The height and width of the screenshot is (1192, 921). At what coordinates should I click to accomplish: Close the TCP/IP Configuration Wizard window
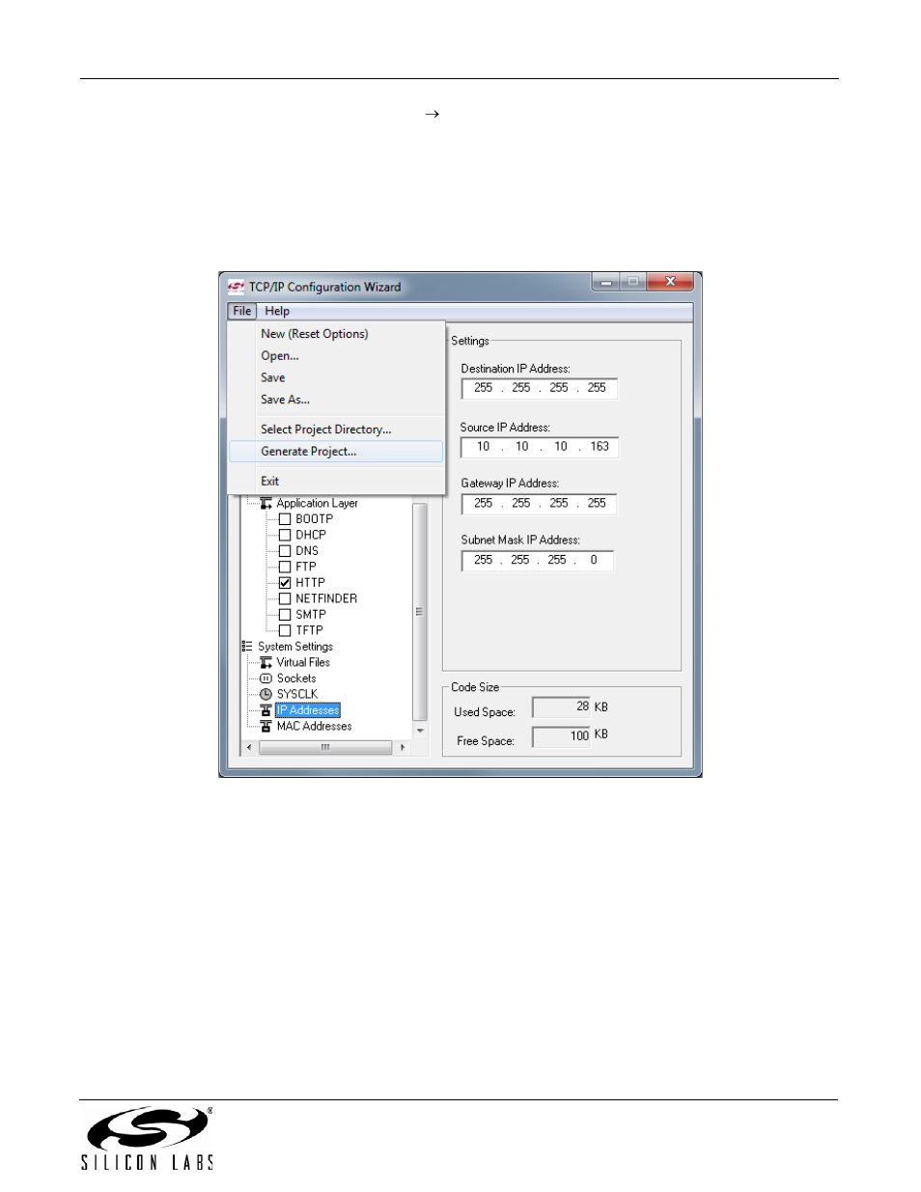click(670, 282)
